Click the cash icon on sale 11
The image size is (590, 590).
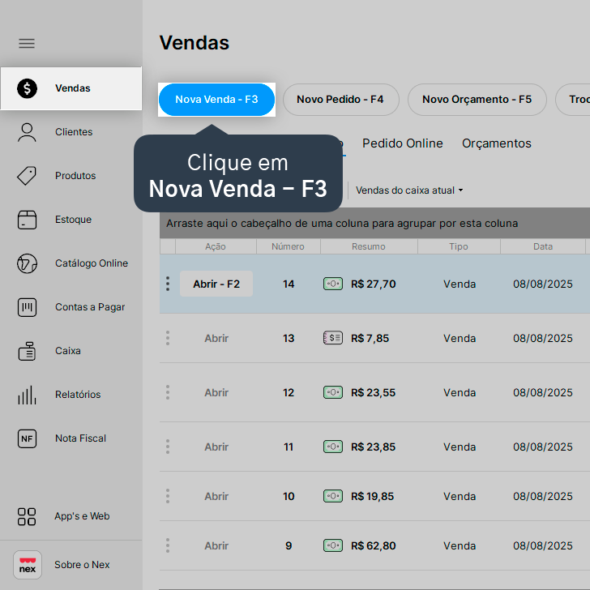click(333, 447)
